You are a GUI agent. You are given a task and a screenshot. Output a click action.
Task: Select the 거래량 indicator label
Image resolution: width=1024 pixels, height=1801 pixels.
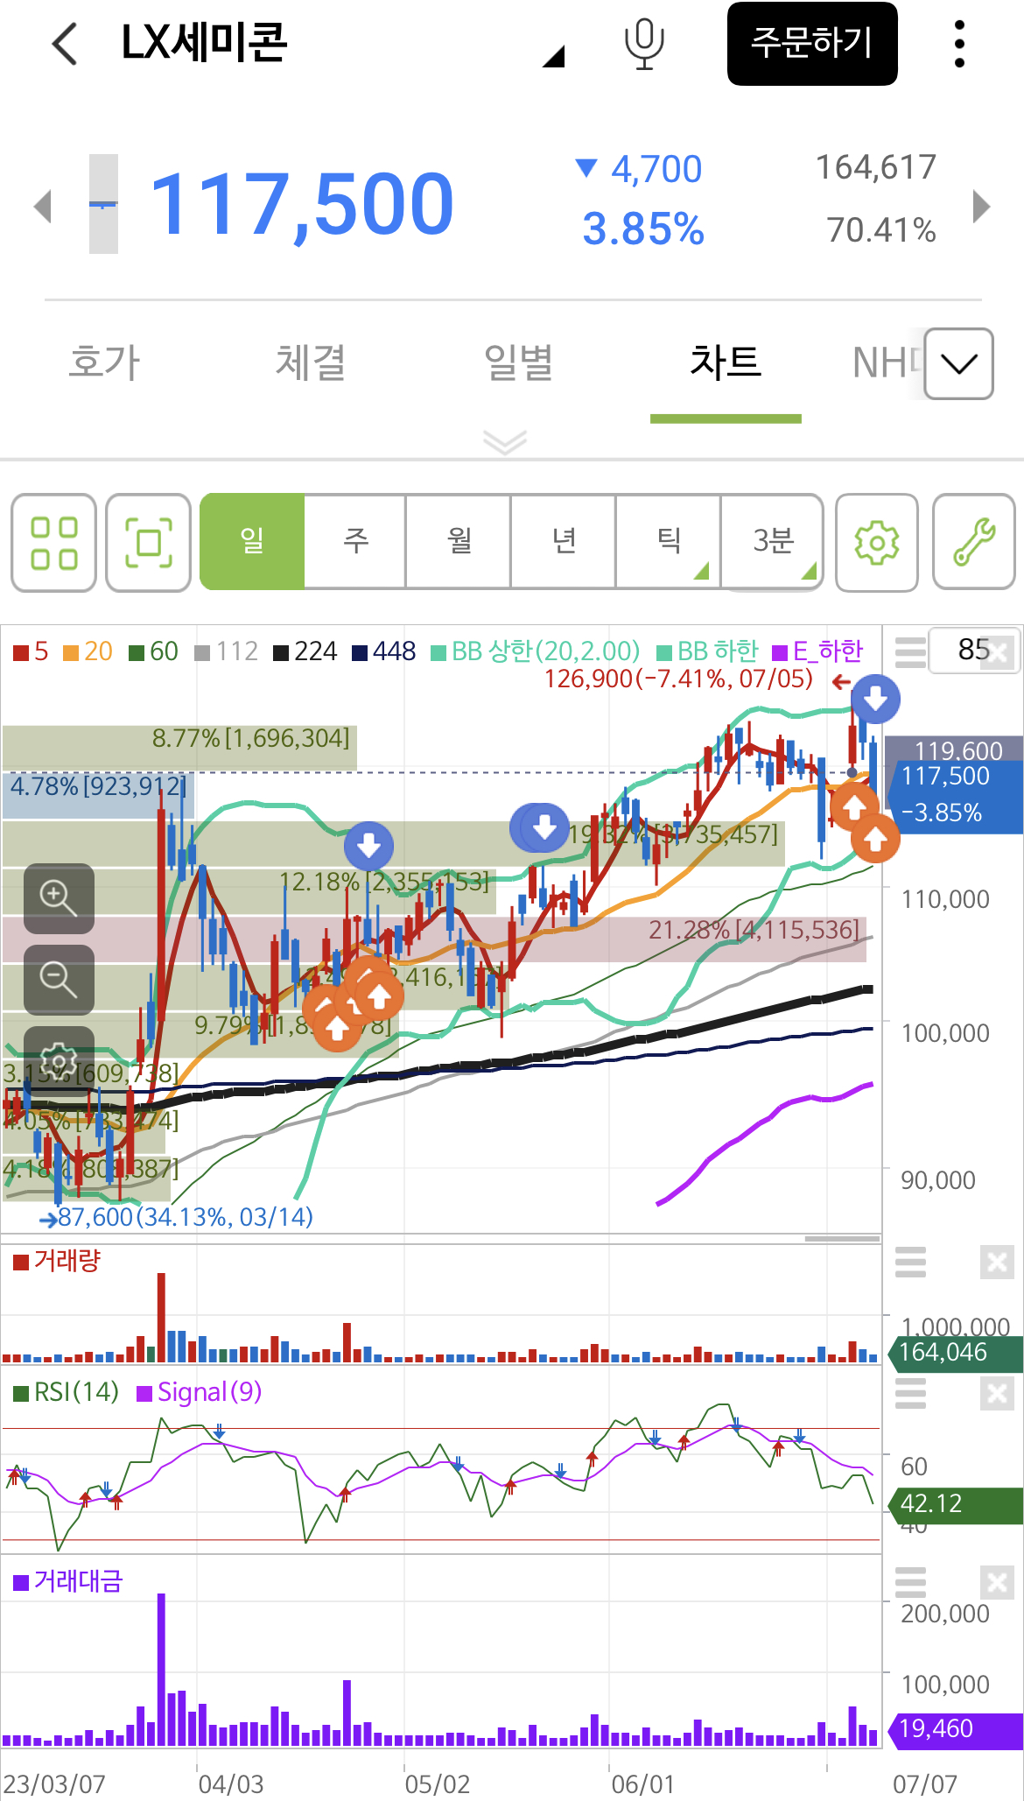point(57,1261)
